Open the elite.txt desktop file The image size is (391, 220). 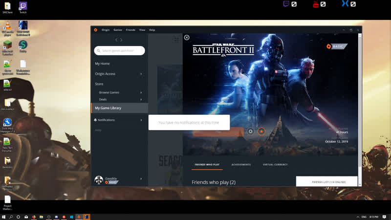tap(7, 85)
